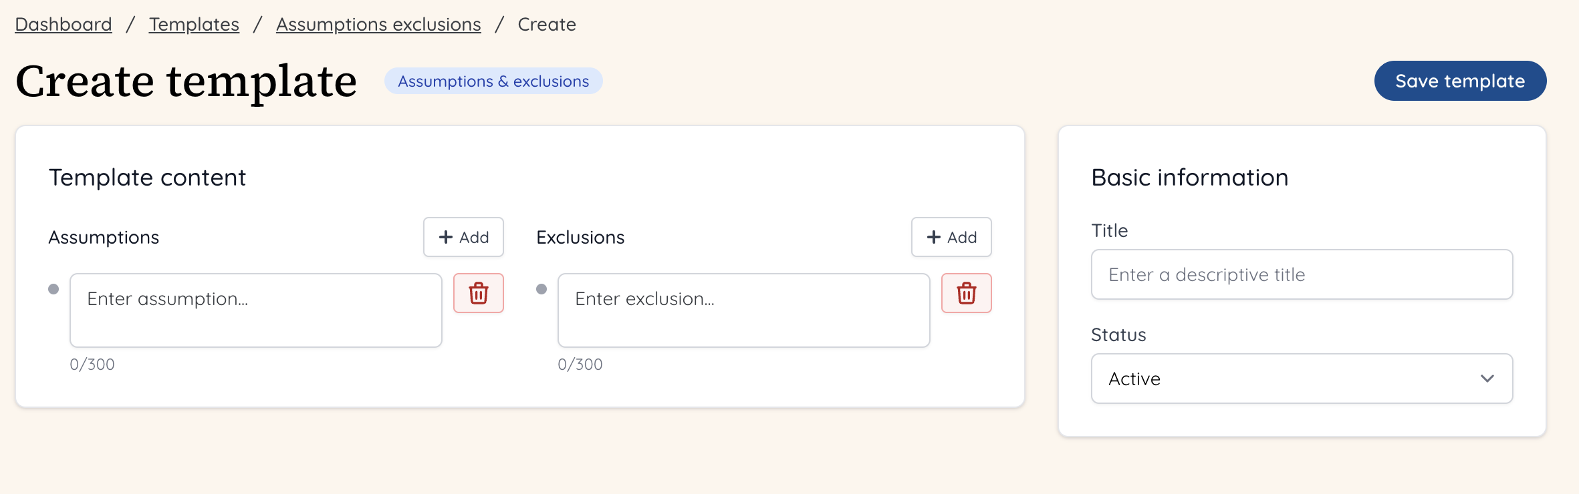Image resolution: width=1579 pixels, height=494 pixels.
Task: Navigate to Assumptions exclusions via breadcrumb
Action: (378, 24)
